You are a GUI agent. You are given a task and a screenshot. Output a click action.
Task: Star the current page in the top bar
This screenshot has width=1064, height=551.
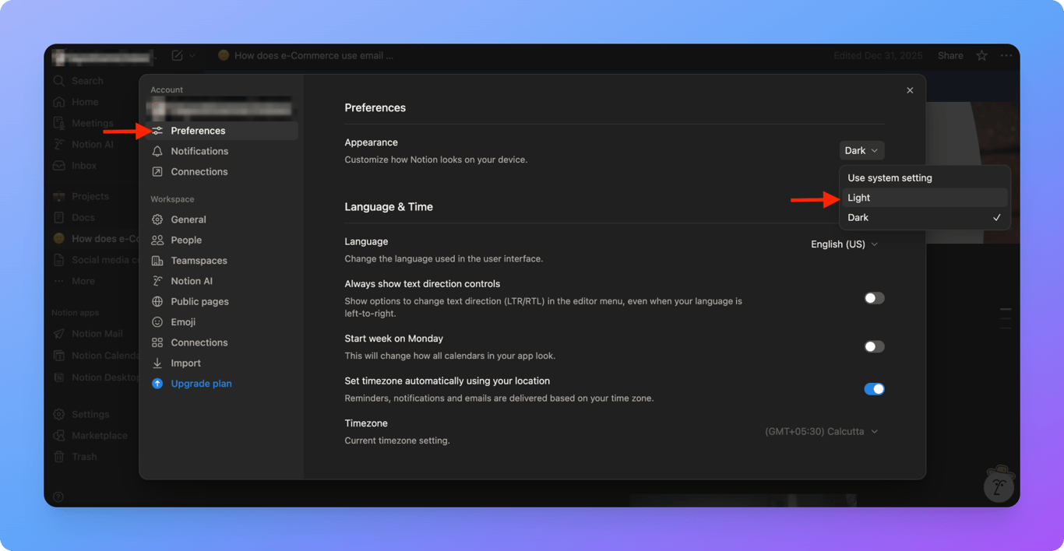pos(981,55)
